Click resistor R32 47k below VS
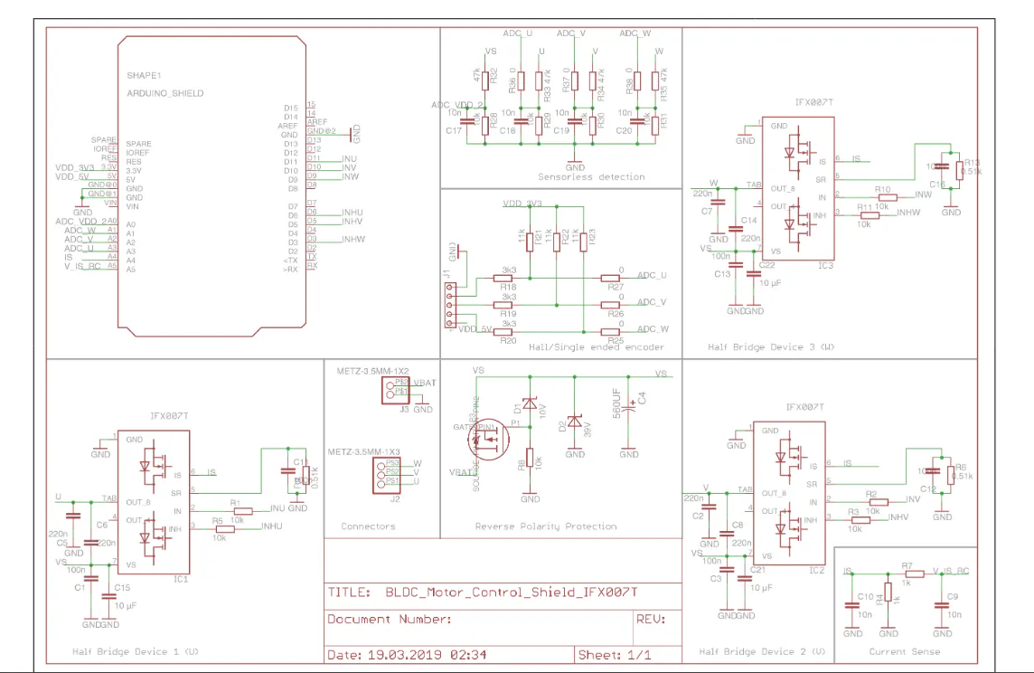The image size is (1034, 673). (x=485, y=81)
